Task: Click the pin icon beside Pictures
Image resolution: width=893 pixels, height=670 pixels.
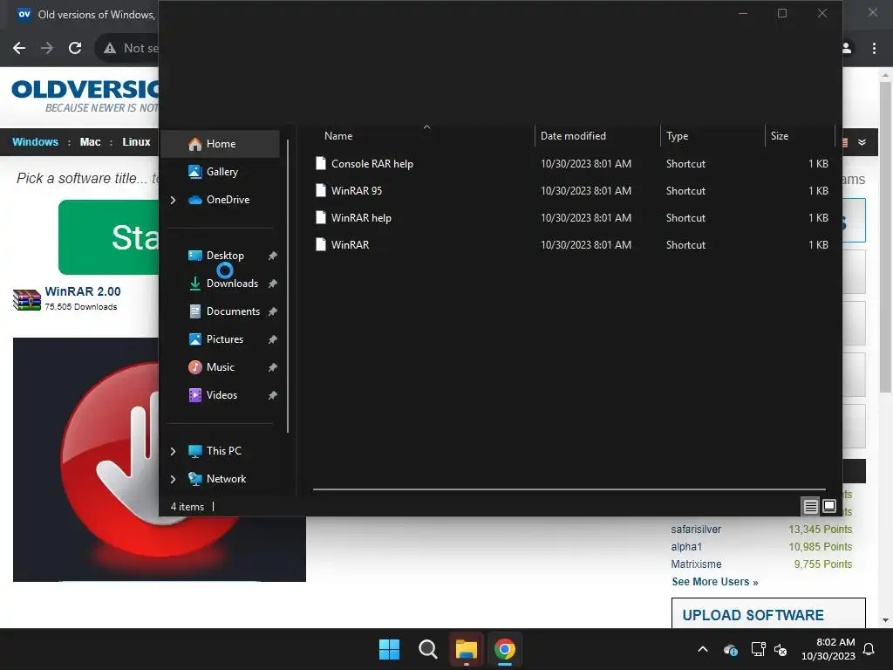Action: pyautogui.click(x=273, y=339)
